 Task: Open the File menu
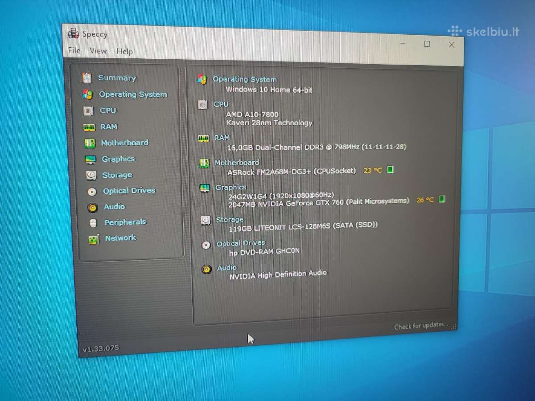click(74, 50)
